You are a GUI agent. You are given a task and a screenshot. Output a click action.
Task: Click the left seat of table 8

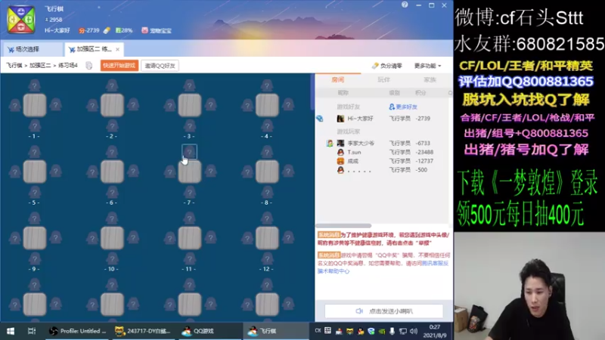tap(247, 171)
